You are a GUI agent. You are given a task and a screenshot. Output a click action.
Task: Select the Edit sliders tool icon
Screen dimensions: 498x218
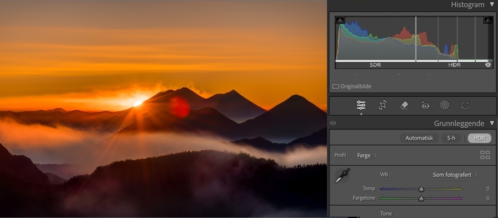coord(361,105)
